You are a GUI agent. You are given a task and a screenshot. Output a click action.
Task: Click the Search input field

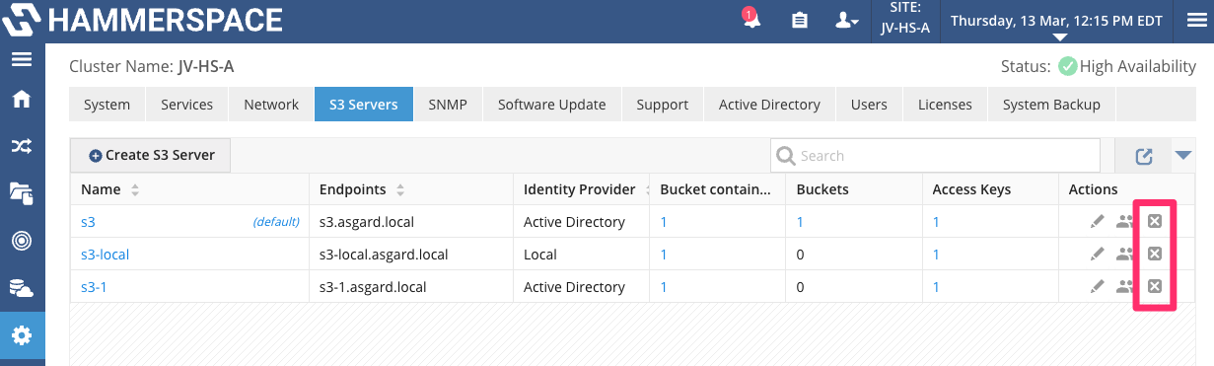coord(935,156)
